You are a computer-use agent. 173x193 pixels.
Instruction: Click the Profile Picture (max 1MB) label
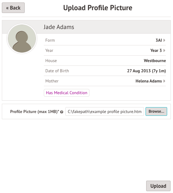point(35,112)
